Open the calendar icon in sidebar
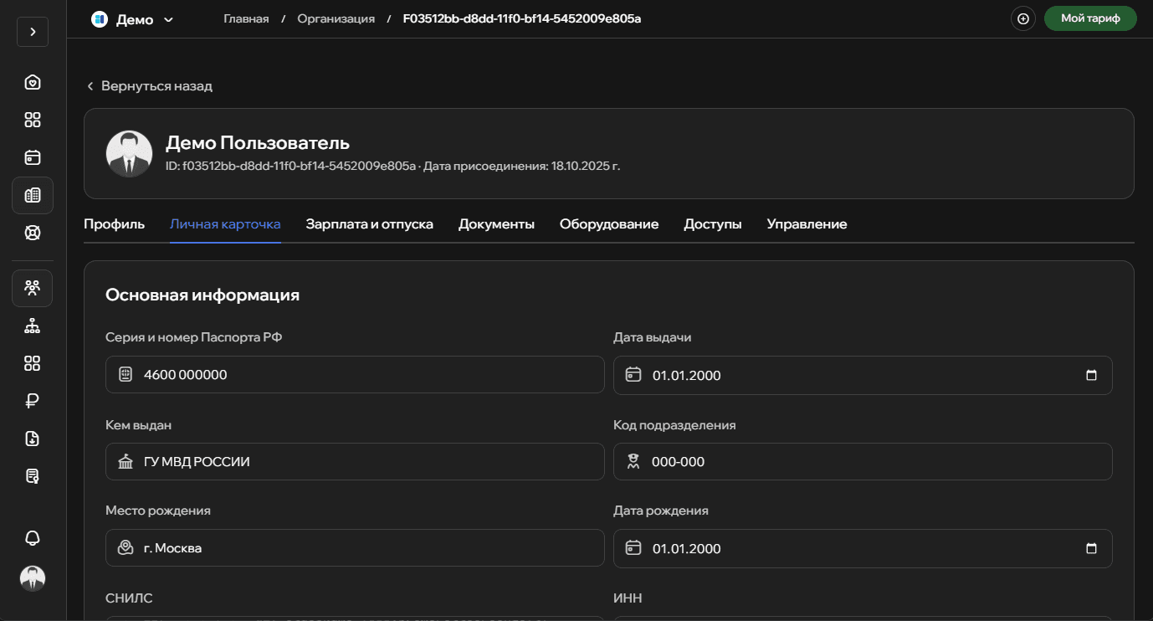The image size is (1153, 621). point(33,157)
